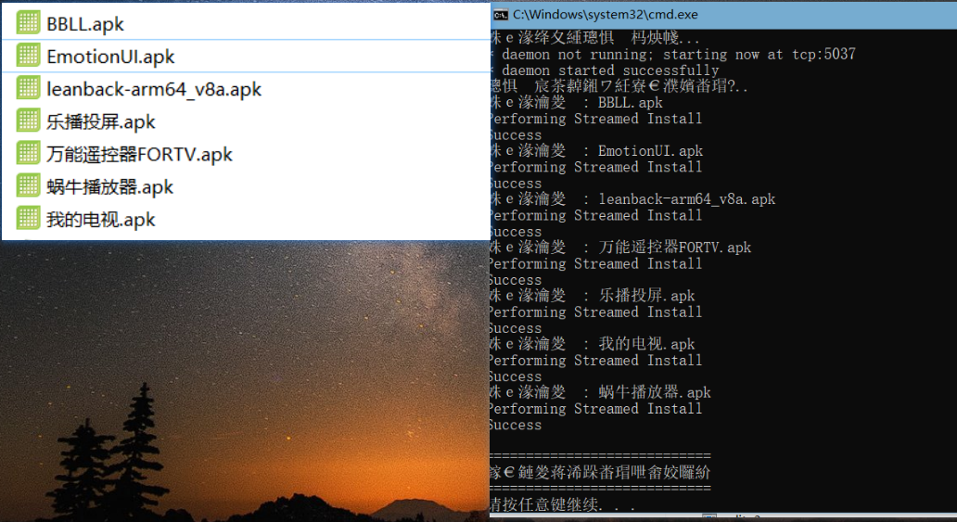Select the 蜗牛播放器.apk file name
Image resolution: width=957 pixels, height=522 pixels.
click(x=109, y=186)
